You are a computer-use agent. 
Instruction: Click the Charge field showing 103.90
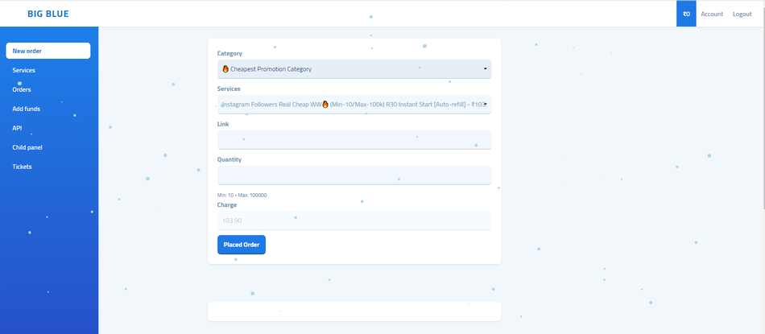click(x=354, y=221)
